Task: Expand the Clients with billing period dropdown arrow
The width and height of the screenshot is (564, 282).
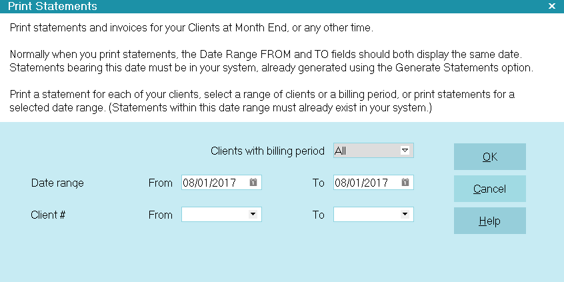Action: (x=405, y=151)
